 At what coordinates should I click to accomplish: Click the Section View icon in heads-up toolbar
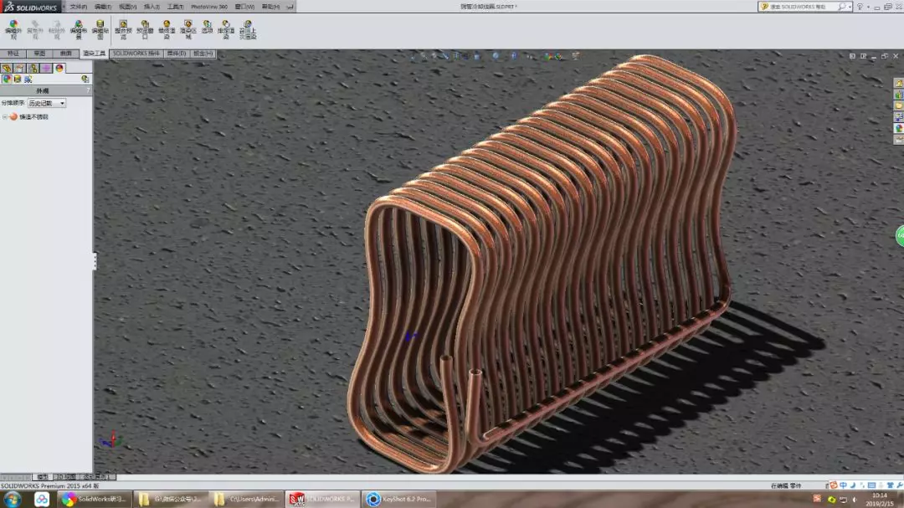point(456,56)
